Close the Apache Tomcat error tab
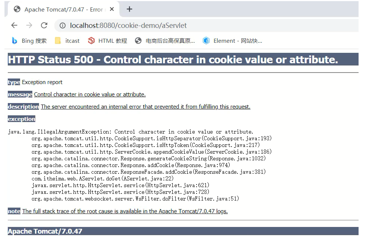 pyautogui.click(x=112, y=9)
